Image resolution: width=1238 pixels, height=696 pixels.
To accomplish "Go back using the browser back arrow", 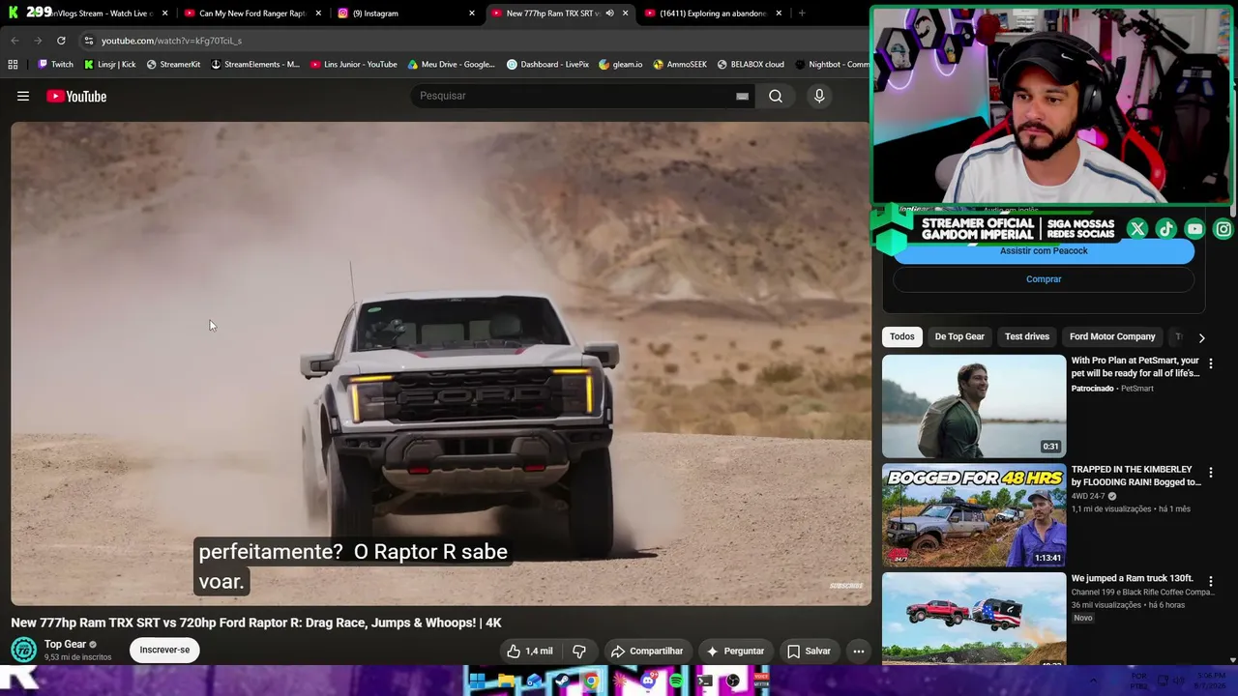I will click(15, 41).
